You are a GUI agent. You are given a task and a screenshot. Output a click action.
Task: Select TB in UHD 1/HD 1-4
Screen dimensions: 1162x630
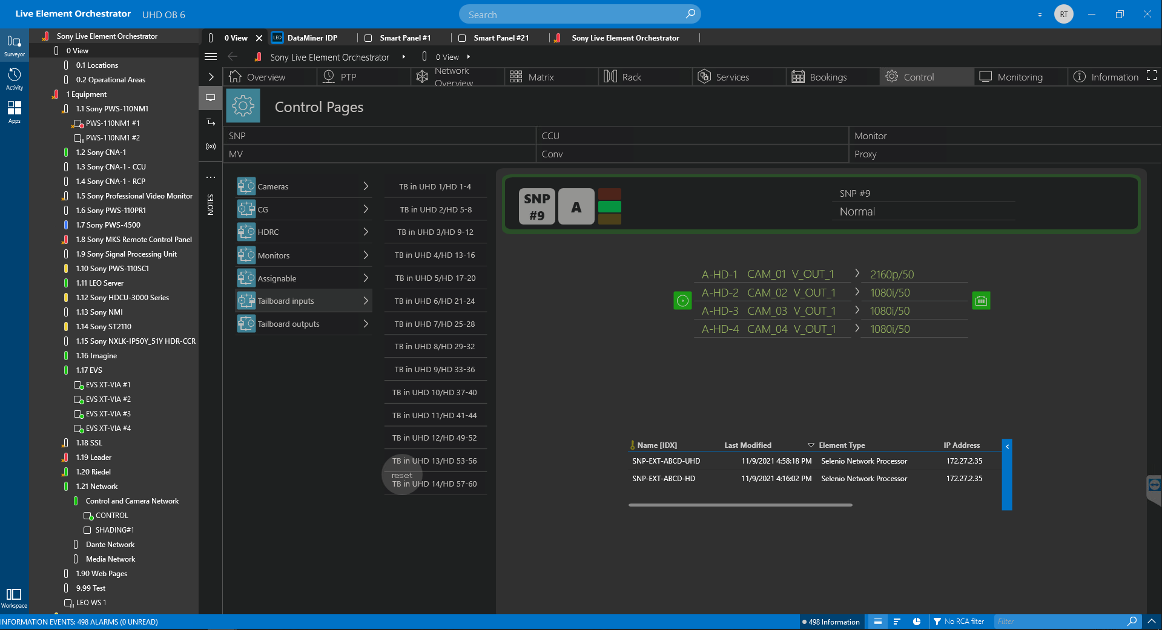click(435, 186)
